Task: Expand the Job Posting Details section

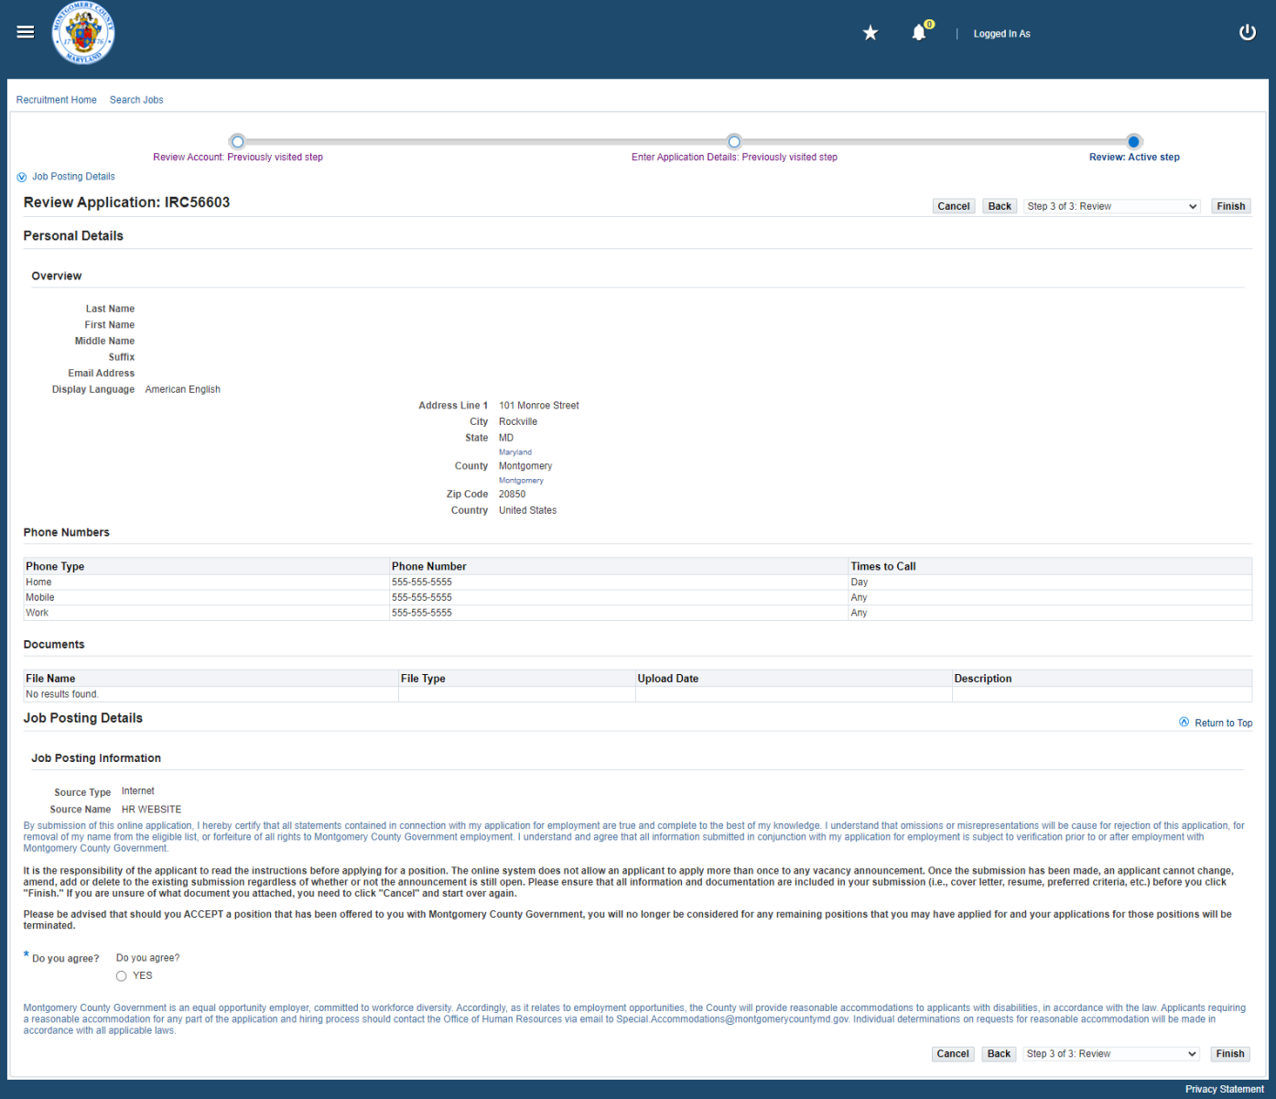Action: pos(22,178)
